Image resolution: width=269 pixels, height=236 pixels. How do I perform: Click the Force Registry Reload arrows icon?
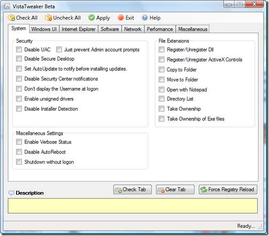(203, 190)
